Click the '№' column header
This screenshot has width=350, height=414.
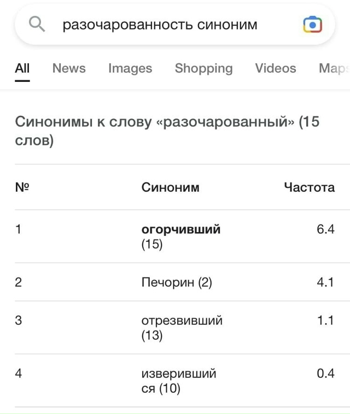22,187
